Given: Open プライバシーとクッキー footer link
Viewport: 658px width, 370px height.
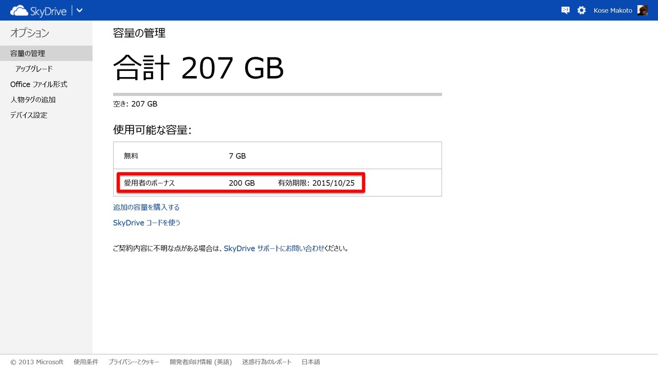Looking at the screenshot, I should (x=134, y=362).
